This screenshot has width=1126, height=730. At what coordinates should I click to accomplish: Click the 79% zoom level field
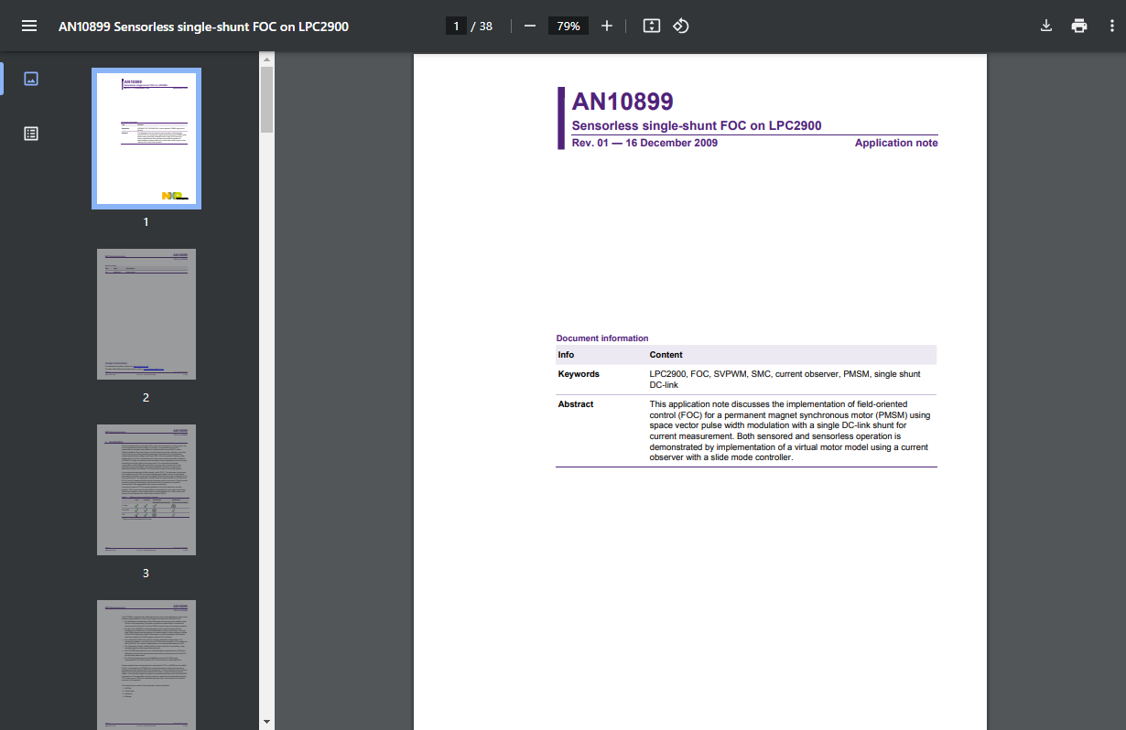click(x=568, y=26)
